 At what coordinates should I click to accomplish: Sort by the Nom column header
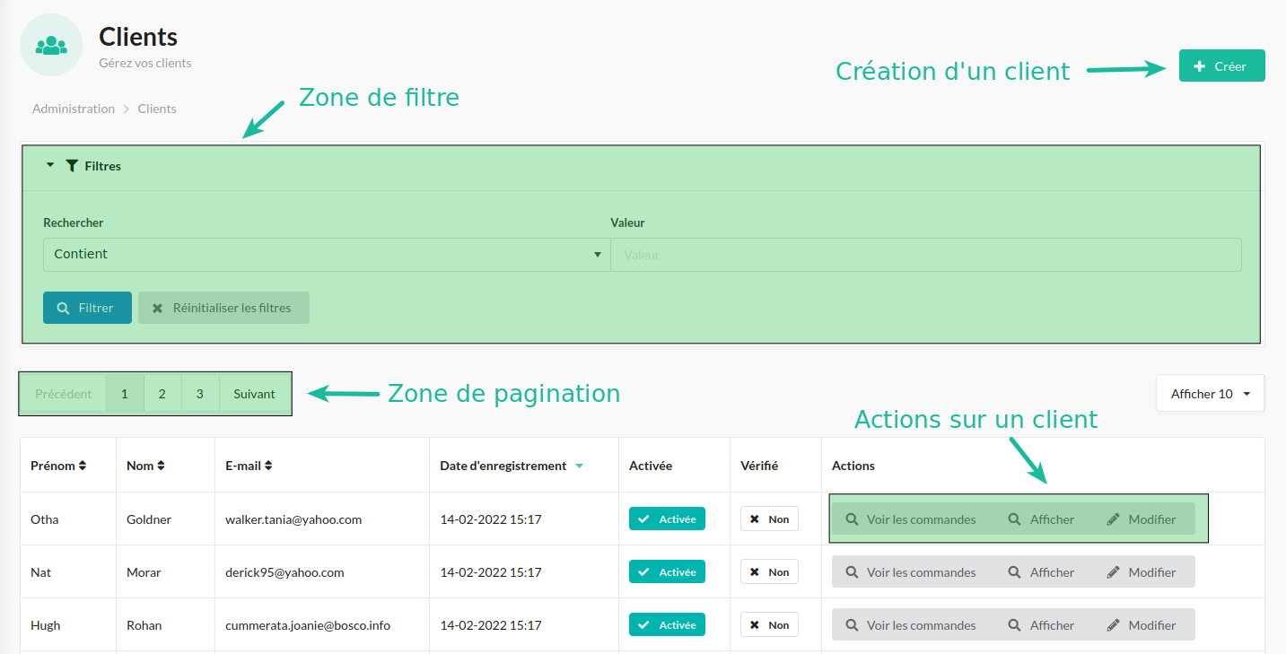145,466
